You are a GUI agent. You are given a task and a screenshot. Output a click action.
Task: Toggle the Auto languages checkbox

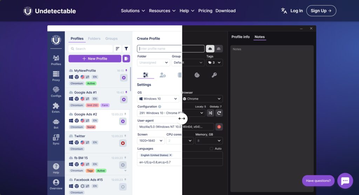tap(211, 149)
